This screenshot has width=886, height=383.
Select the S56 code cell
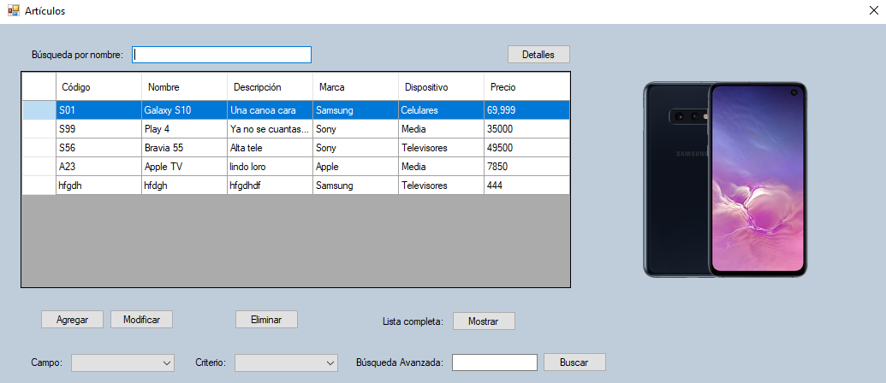(99, 148)
